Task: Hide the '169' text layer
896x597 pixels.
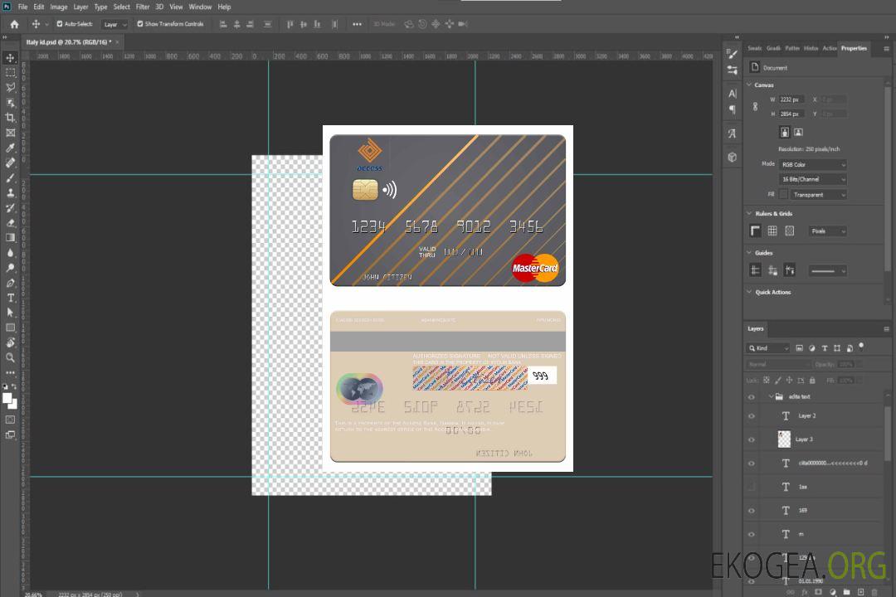Action: [752, 511]
